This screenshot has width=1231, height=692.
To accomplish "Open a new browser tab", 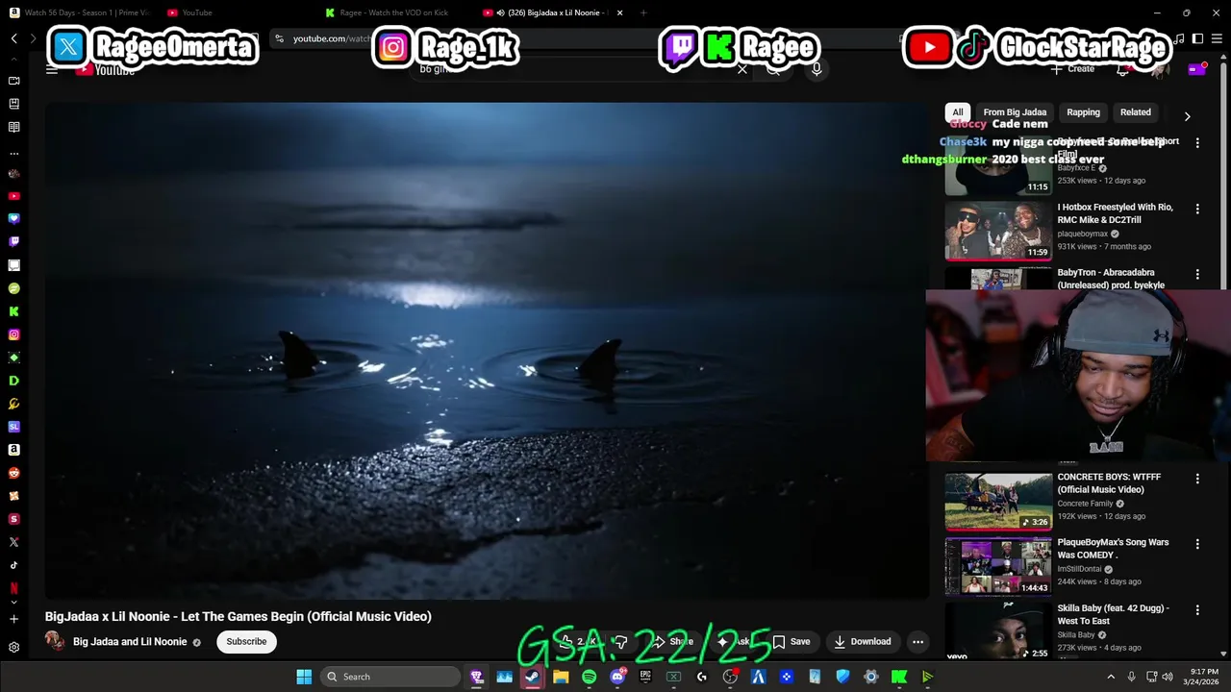I will 643,12.
